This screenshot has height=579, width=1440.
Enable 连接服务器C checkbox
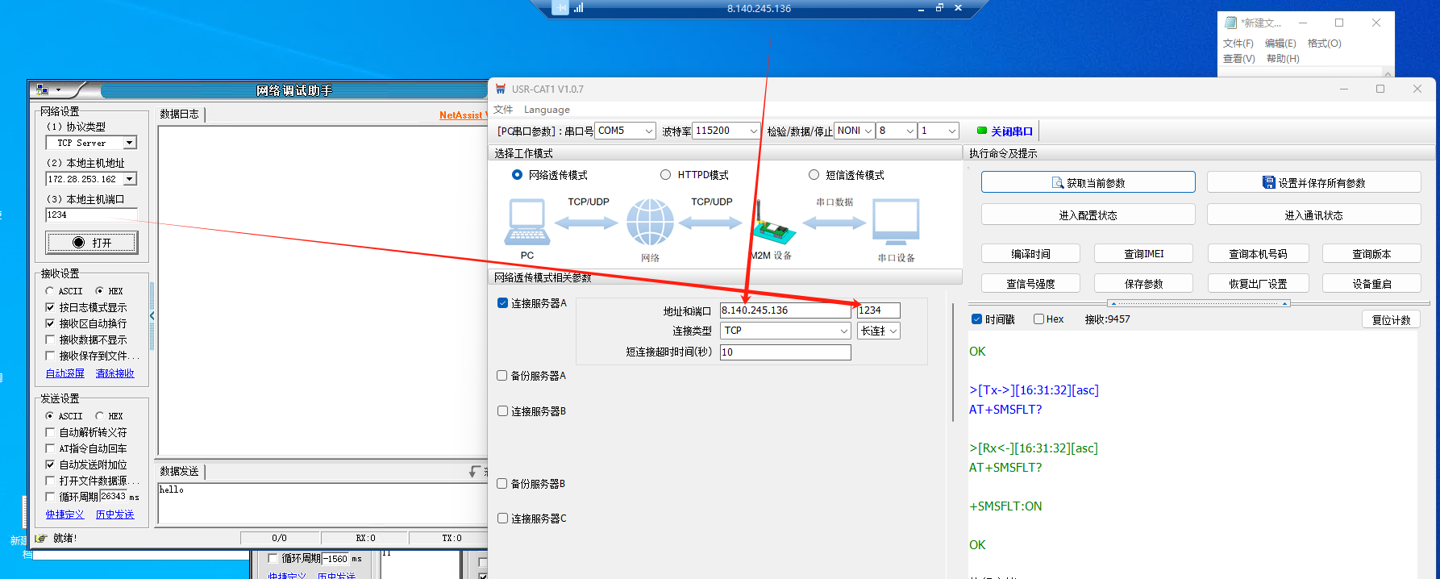click(x=502, y=519)
